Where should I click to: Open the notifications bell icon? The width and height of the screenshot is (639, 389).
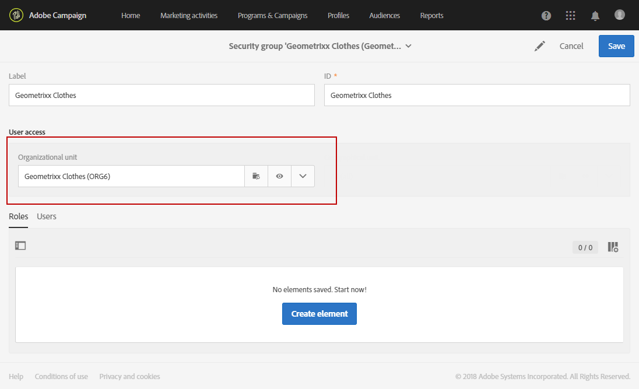595,16
